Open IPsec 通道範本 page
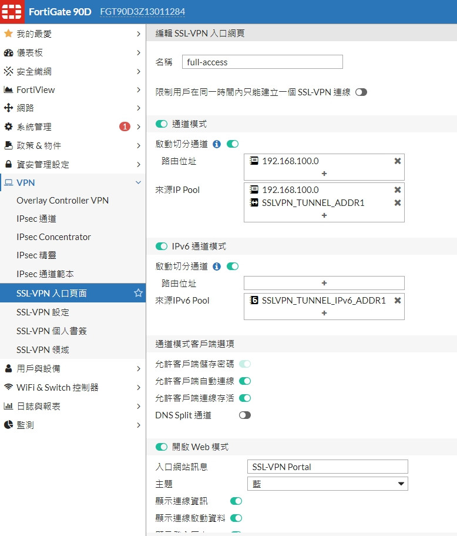The width and height of the screenshot is (457, 536). click(x=45, y=274)
